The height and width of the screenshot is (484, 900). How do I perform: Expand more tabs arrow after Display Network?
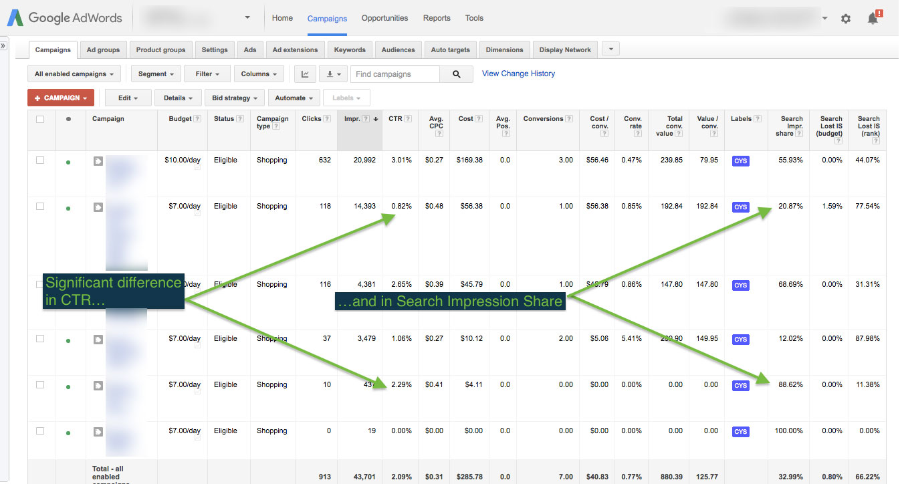(610, 49)
